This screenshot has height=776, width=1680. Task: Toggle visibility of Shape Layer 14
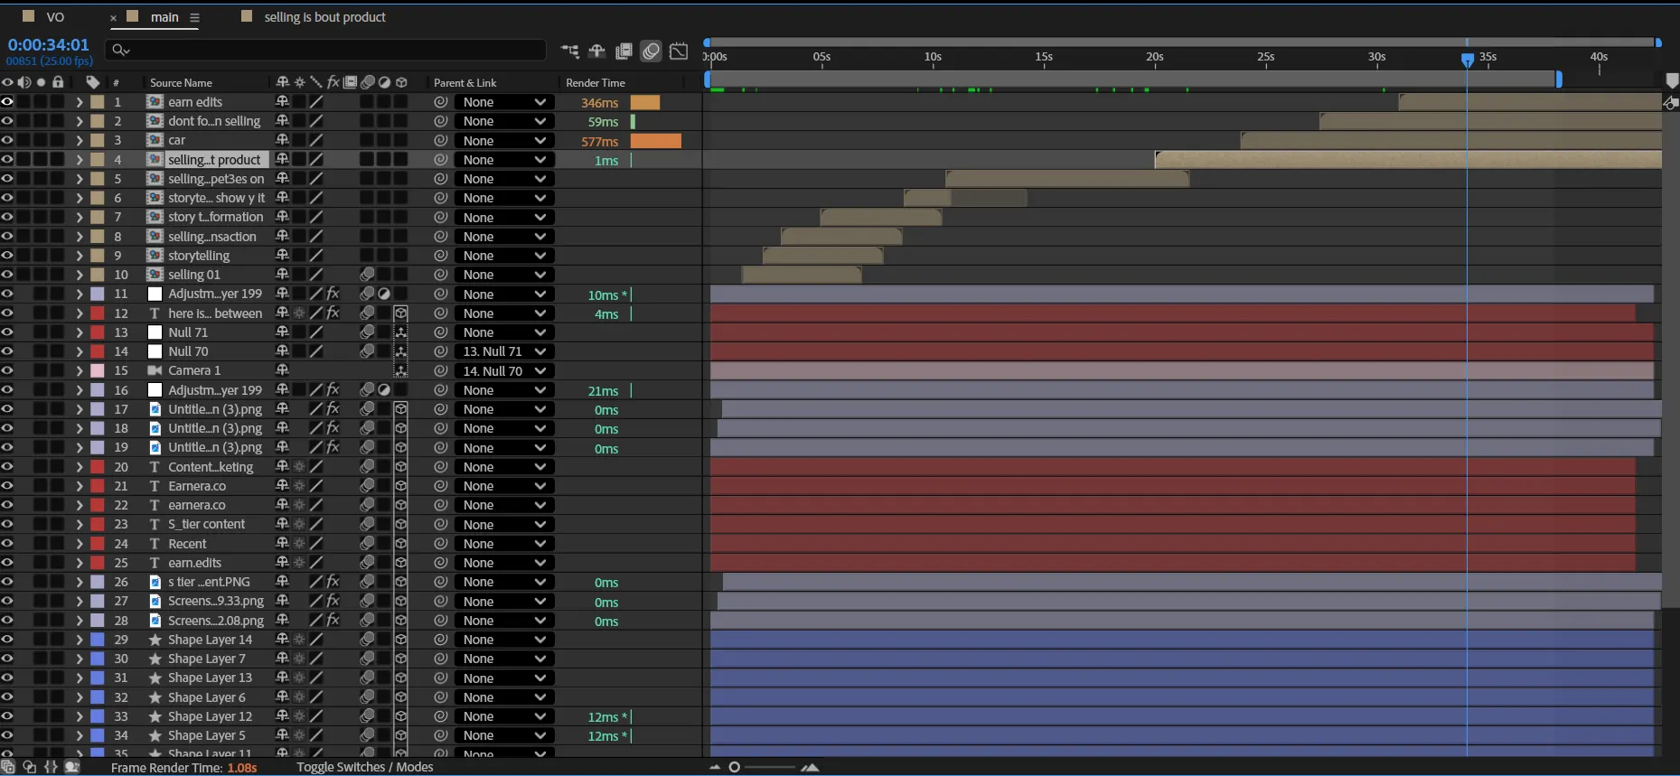7,640
